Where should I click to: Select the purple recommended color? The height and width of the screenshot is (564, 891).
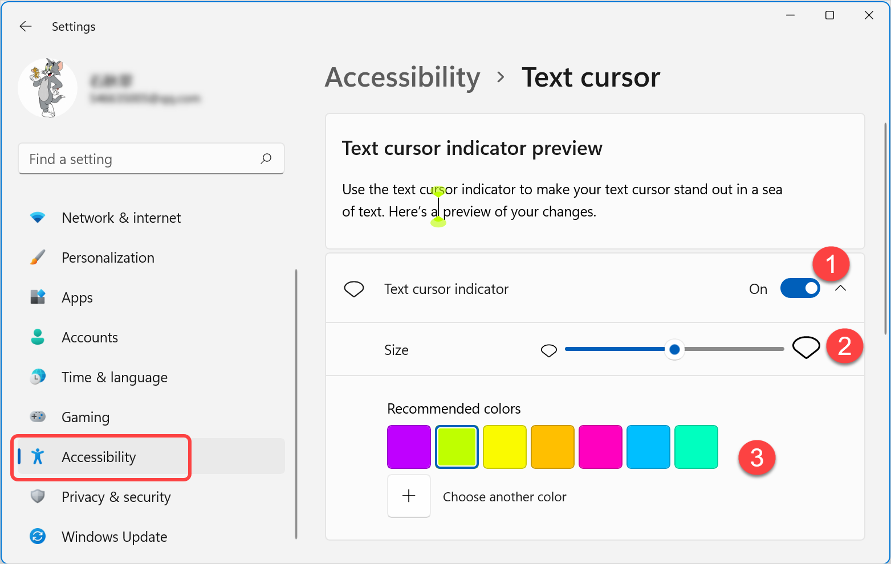[x=409, y=447]
